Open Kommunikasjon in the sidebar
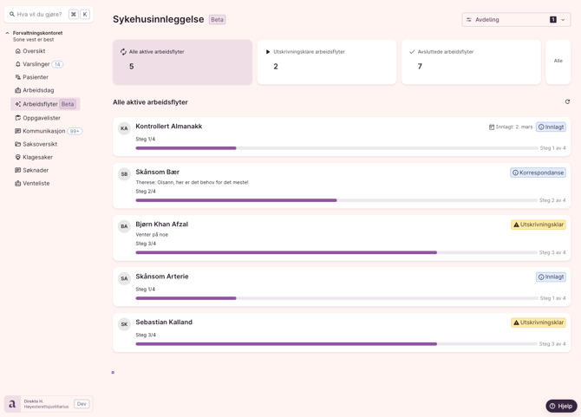 pyautogui.click(x=43, y=131)
